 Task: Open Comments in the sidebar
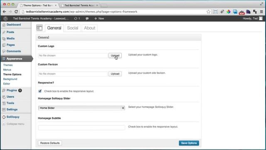14,51
